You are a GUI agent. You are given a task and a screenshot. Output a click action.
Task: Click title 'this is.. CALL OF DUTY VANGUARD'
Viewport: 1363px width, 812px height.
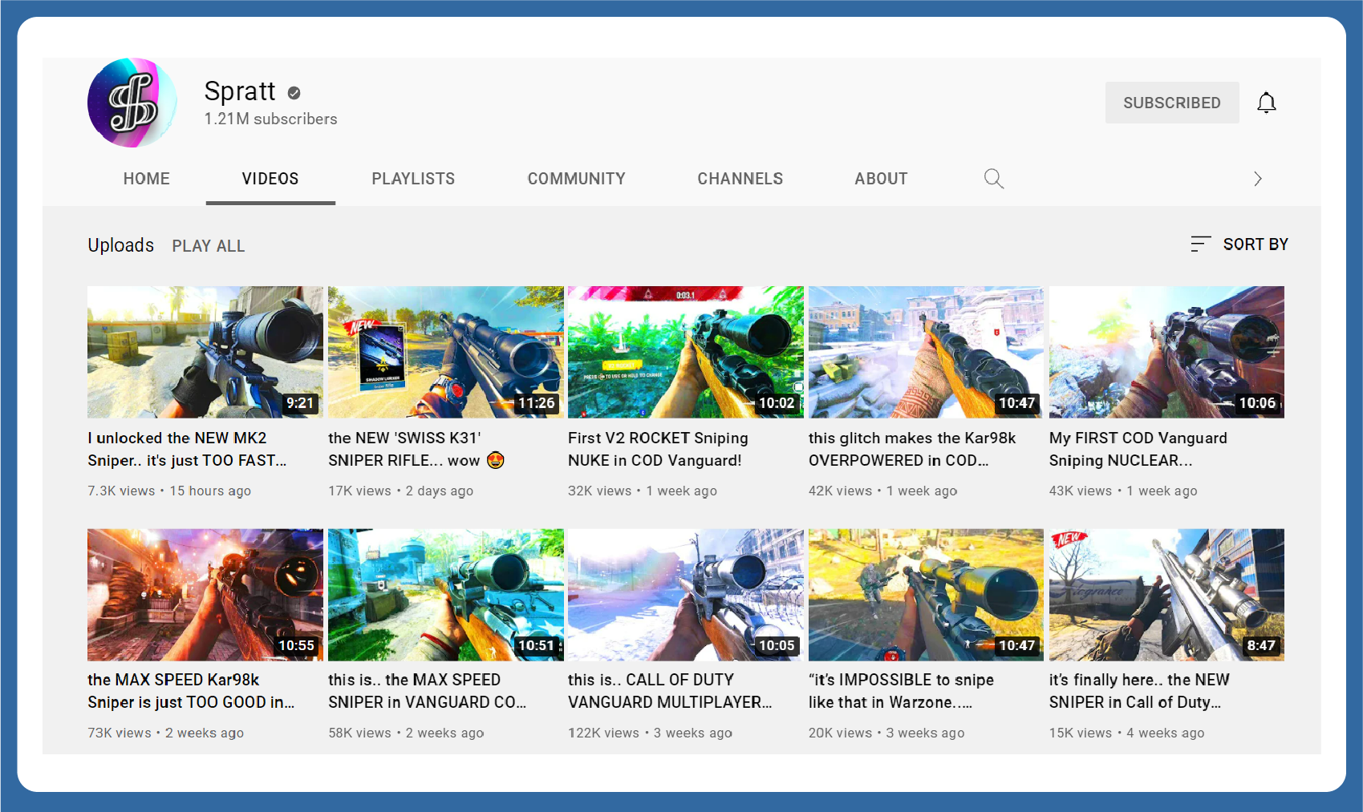(x=670, y=691)
